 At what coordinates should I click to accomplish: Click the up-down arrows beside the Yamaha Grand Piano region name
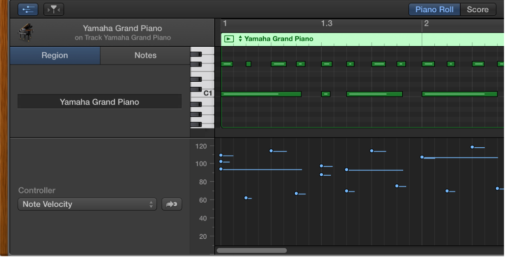coord(240,39)
